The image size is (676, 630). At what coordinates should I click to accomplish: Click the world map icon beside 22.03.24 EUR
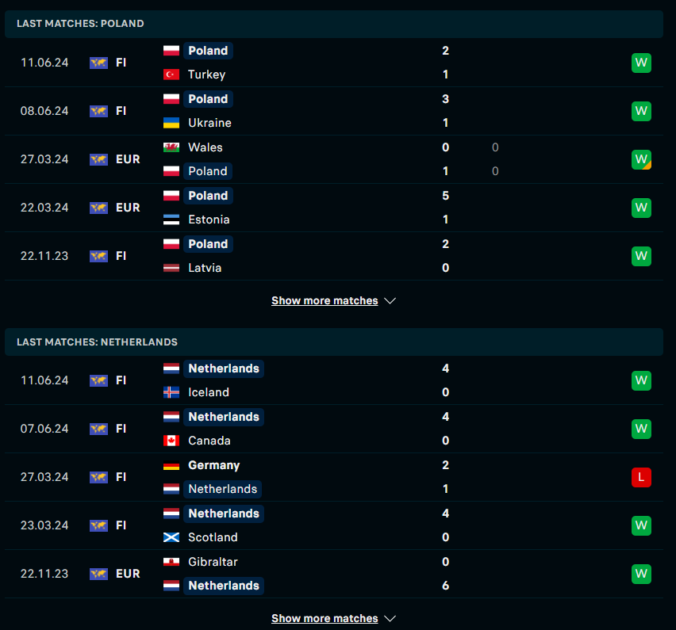tap(98, 208)
